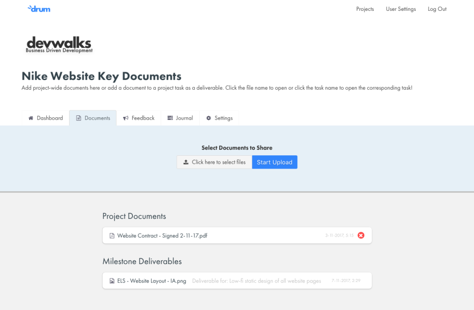Click the Settings gear icon

pos(208,118)
